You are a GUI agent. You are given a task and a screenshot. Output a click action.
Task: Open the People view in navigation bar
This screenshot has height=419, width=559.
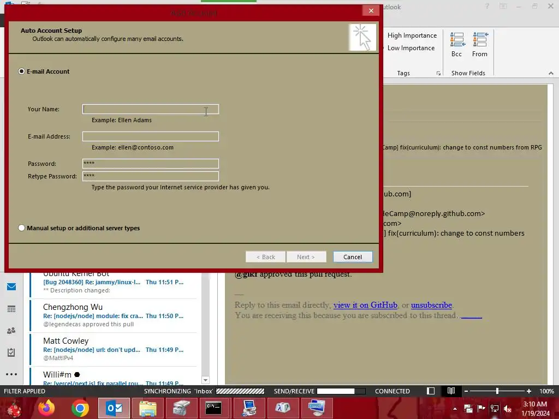pos(11,331)
